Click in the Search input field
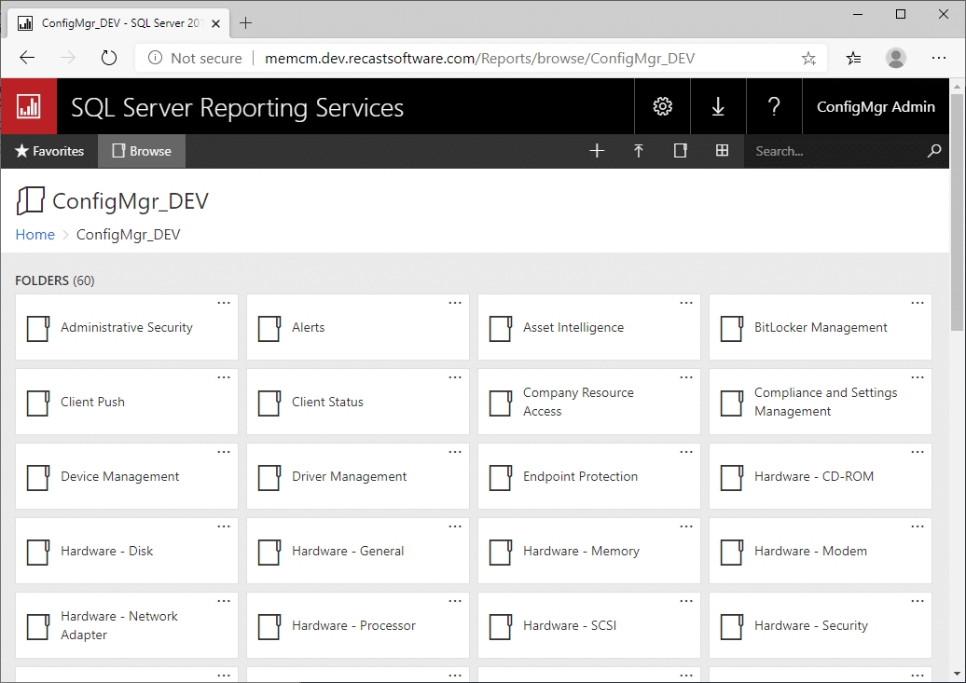 click(835, 151)
